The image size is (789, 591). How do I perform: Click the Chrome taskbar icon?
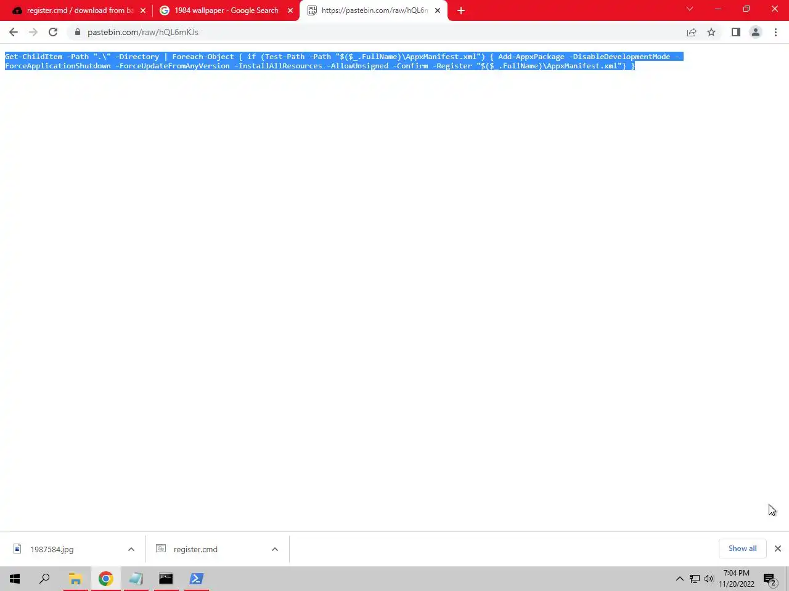(x=105, y=579)
